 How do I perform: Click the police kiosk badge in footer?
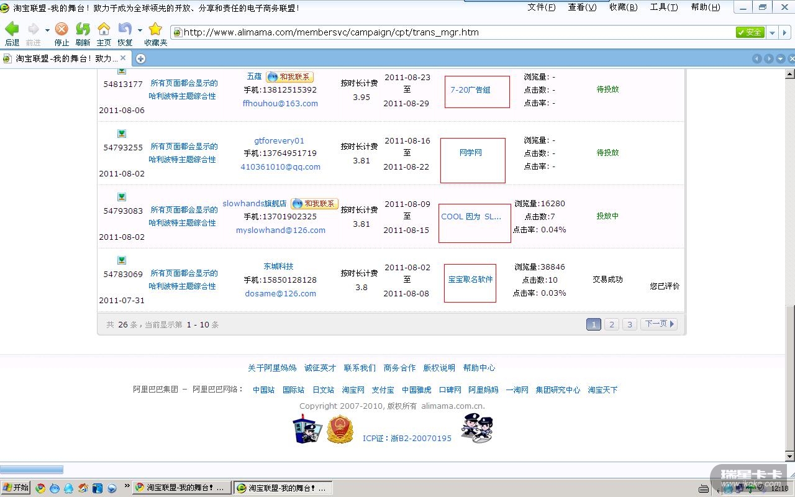[x=307, y=429]
